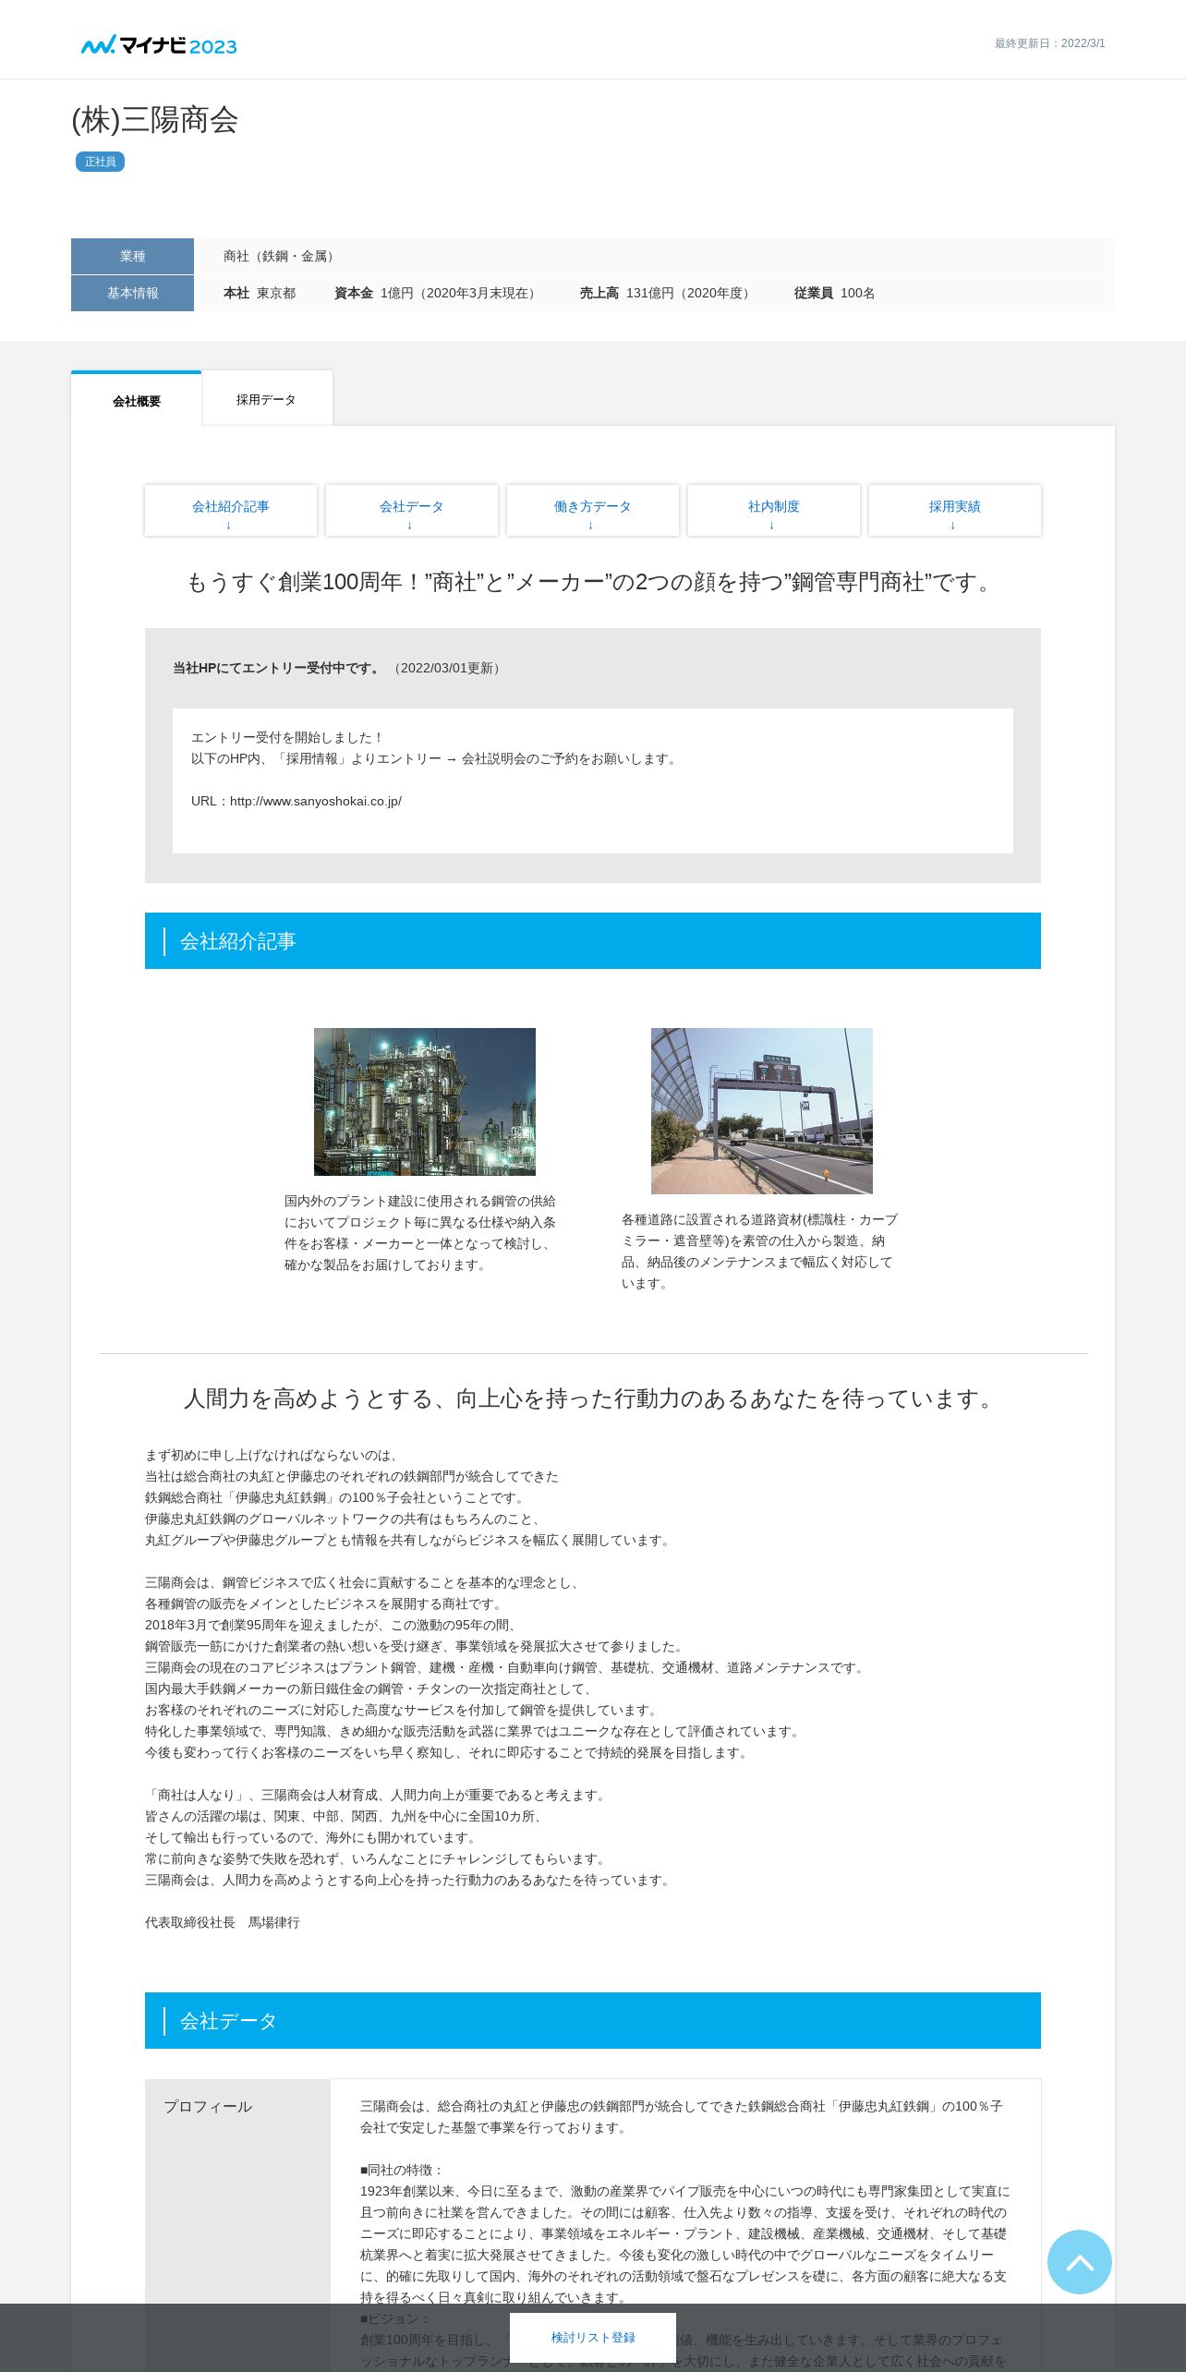Open the 採用データ tab
1186x2372 pixels.
pyautogui.click(x=266, y=399)
